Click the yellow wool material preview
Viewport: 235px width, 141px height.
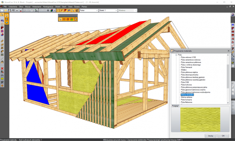coord(200,120)
